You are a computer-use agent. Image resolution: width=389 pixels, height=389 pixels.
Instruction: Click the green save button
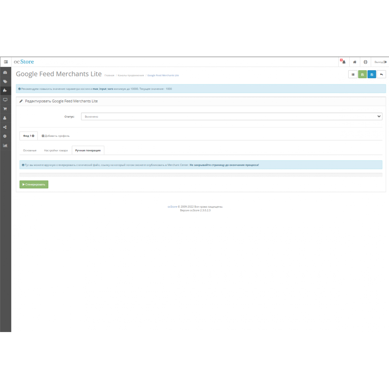pos(362,74)
